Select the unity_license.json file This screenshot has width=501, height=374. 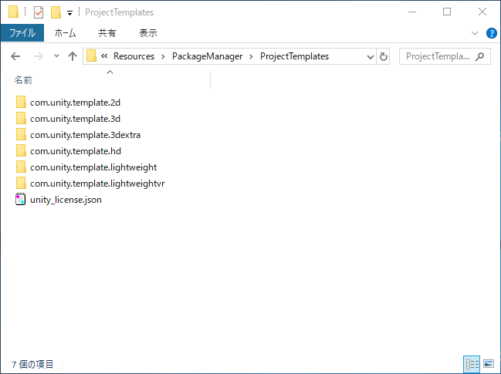66,200
